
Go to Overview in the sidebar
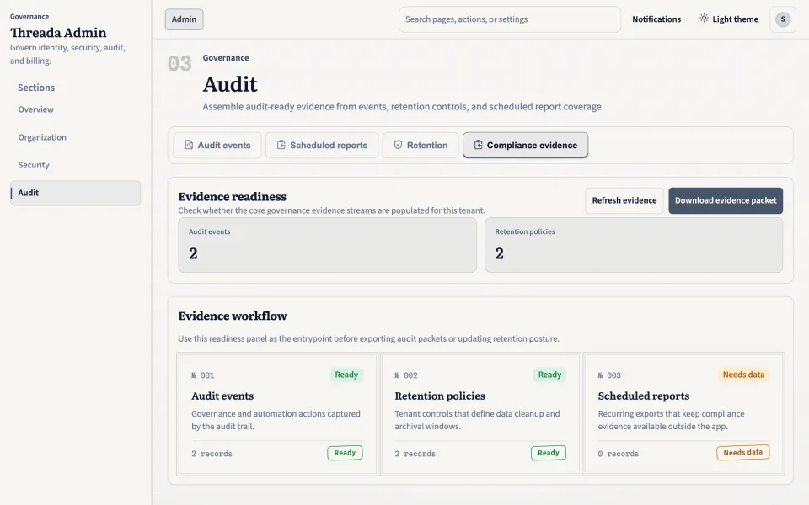(x=75, y=109)
